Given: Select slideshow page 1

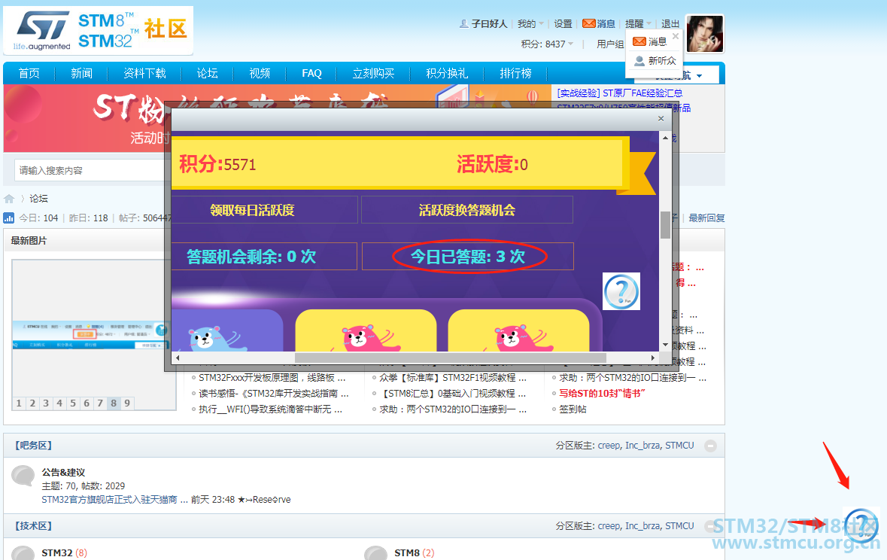Looking at the screenshot, I should click(x=19, y=403).
